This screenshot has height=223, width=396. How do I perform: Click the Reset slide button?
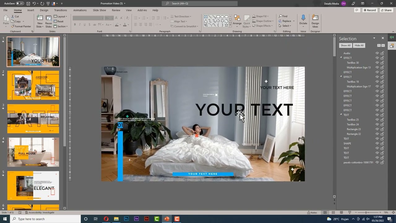coord(58,21)
